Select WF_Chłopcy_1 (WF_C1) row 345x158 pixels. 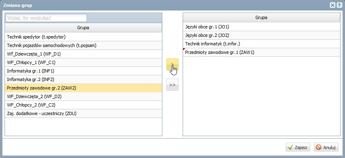coord(83,63)
